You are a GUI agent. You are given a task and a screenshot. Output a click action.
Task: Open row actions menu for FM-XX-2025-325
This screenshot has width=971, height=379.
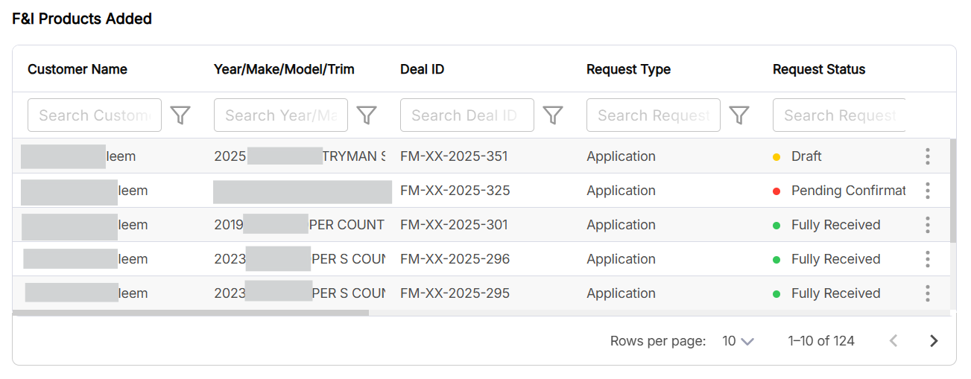click(928, 191)
